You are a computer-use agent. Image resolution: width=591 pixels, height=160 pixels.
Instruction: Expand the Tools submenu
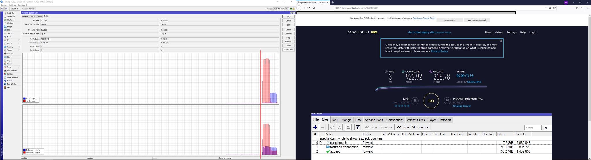12,67
